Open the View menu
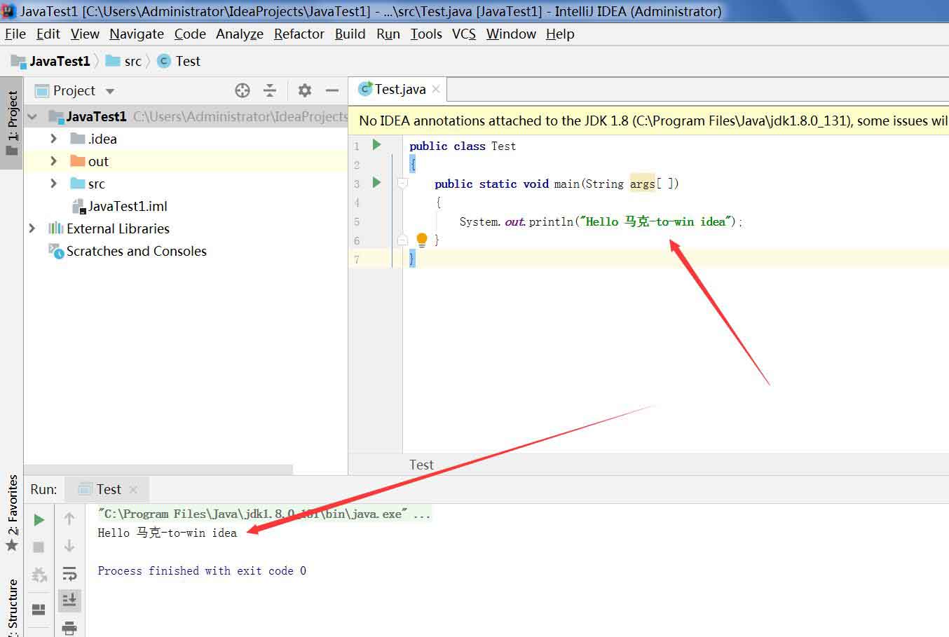 [85, 34]
